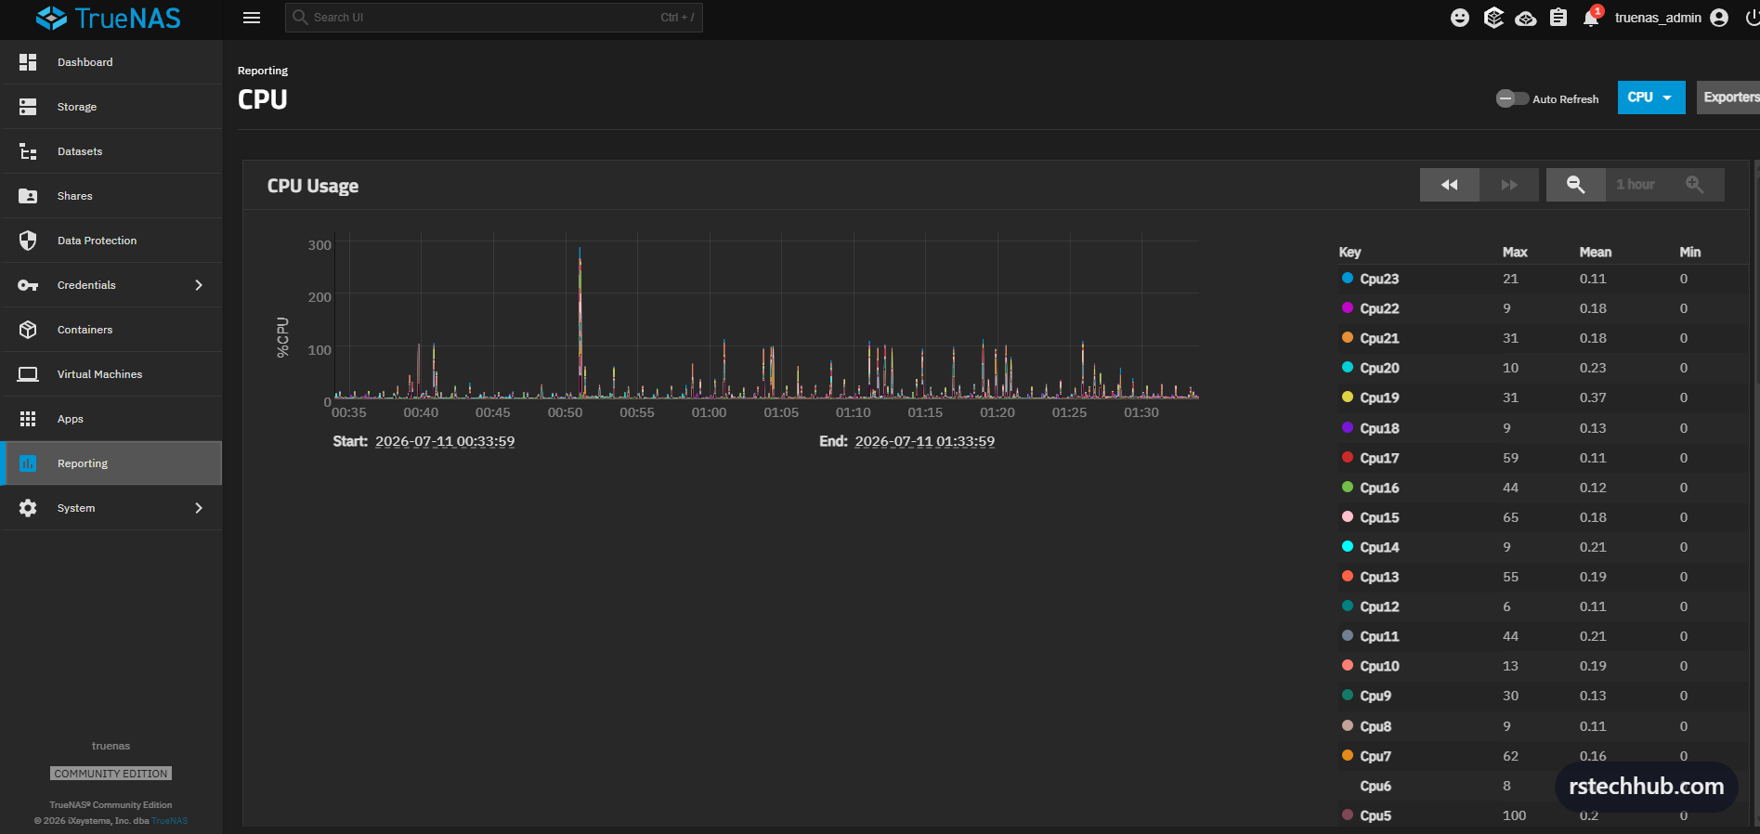This screenshot has width=1760, height=834.
Task: Go to Virtual Machines menu label
Action: (x=99, y=374)
